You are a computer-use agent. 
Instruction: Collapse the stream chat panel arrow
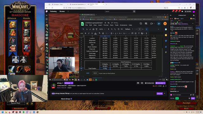click(x=171, y=15)
